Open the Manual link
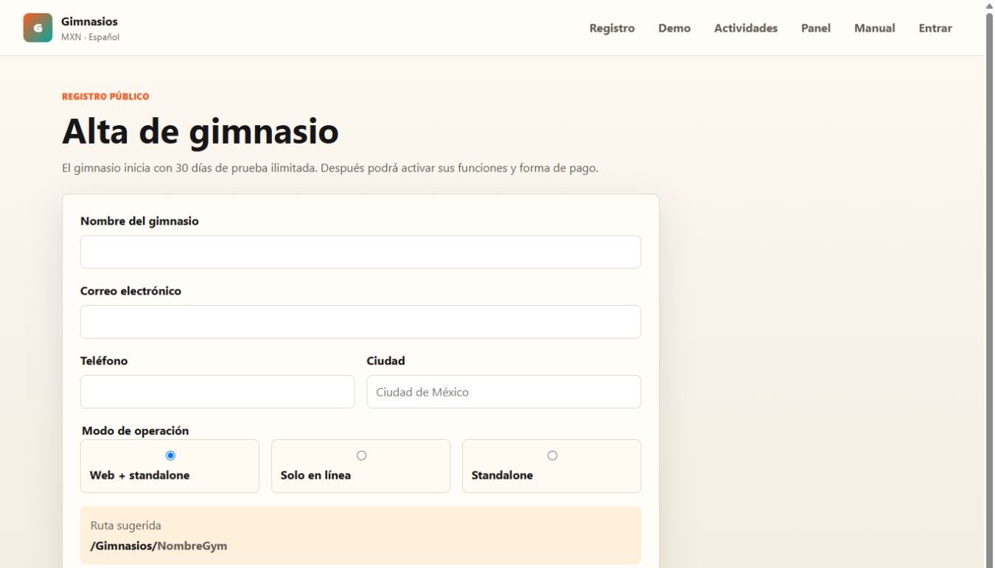This screenshot has width=995, height=568. click(875, 28)
